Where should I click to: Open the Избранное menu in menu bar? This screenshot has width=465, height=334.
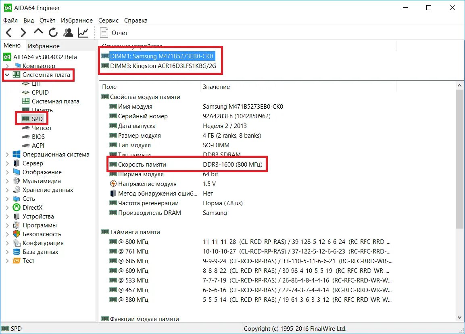tap(77, 21)
